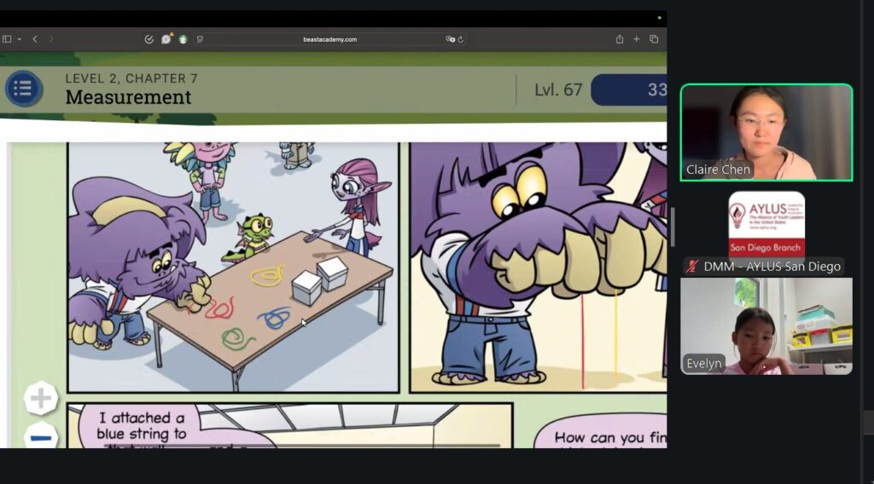Open a new tab with plus icon
874x484 pixels.
click(636, 39)
